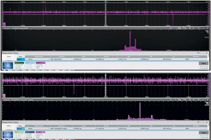Click blue refresh icon in Comparator output histogram toolbar
The height and width of the screenshot is (140, 211).
point(175,100)
